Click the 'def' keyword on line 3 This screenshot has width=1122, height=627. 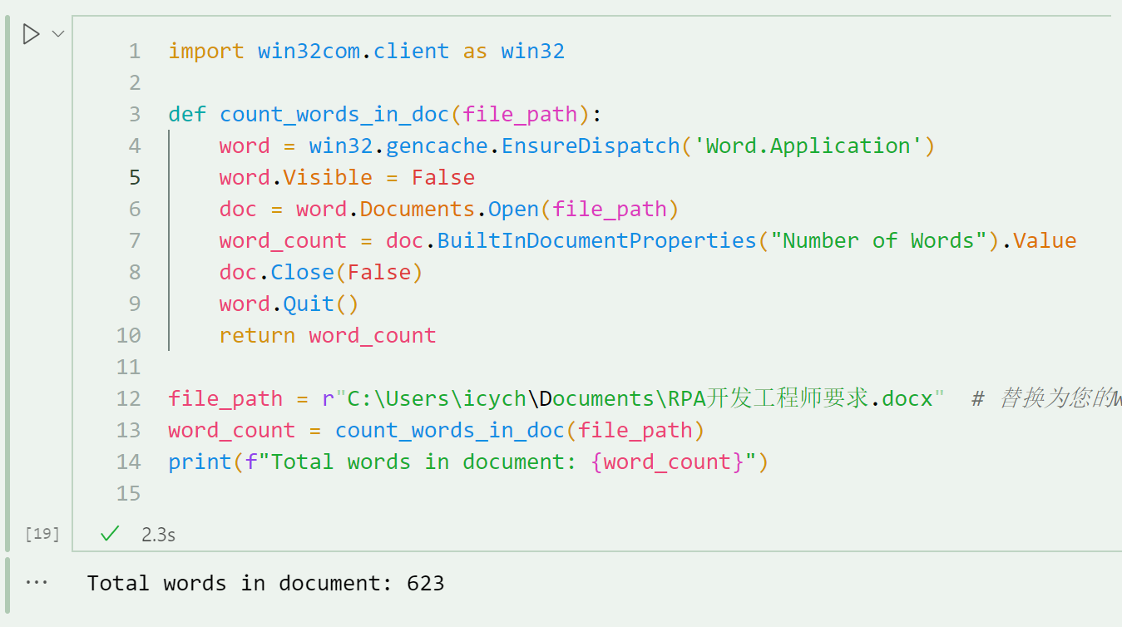pyautogui.click(x=187, y=115)
